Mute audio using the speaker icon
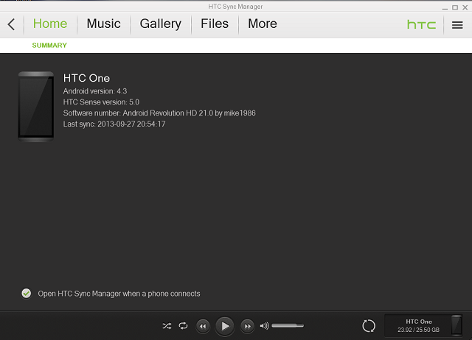This screenshot has height=340, width=472. (x=264, y=325)
